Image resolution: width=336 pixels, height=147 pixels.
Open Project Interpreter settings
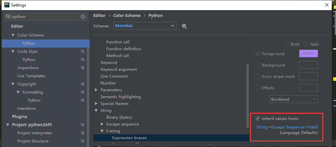pyautogui.click(x=35, y=133)
